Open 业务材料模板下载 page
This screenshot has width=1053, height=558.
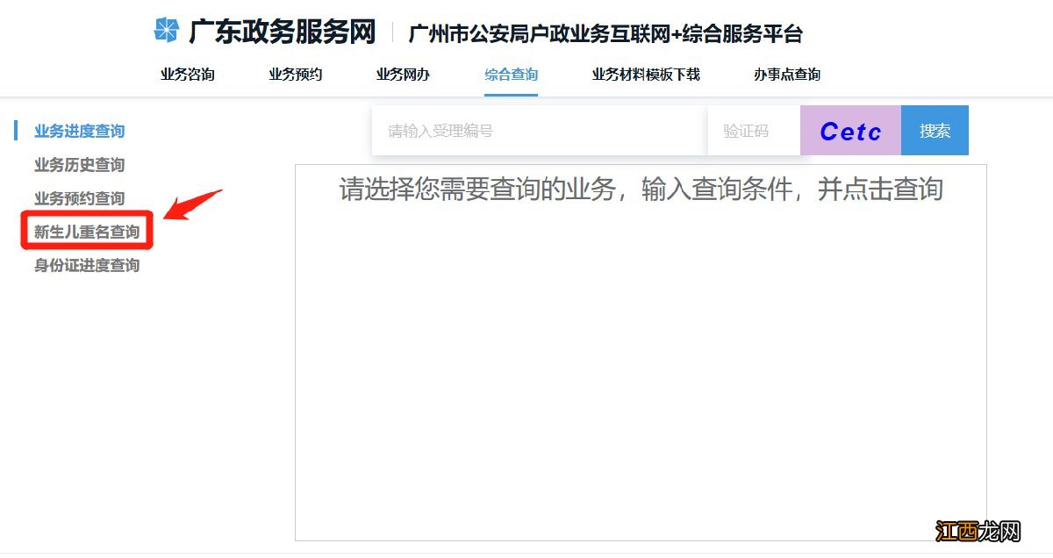click(645, 75)
